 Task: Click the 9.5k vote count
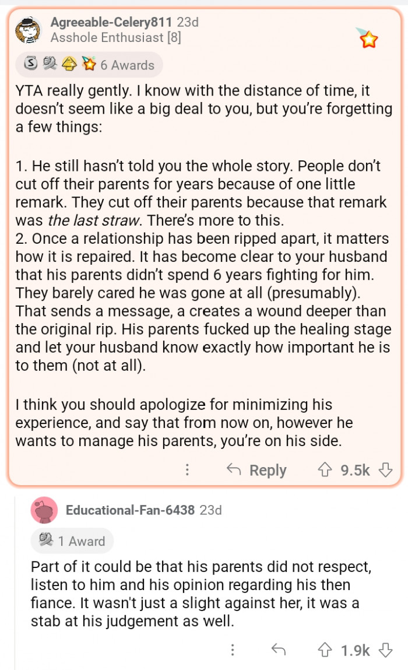pyautogui.click(x=355, y=470)
